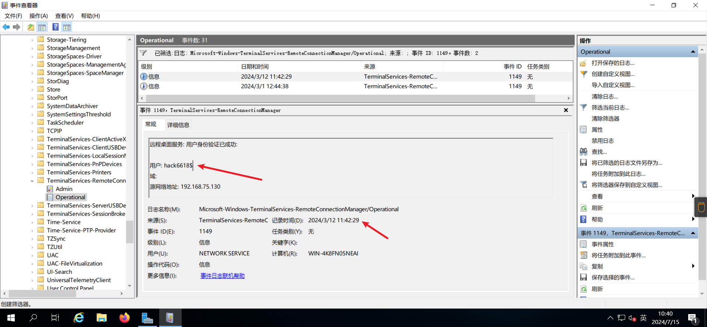This screenshot has width=707, height=327.
Task: Click the event list horizontal scrollbar
Action: (340, 98)
